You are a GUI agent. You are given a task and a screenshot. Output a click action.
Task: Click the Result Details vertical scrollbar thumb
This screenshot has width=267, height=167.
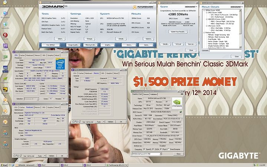click(240, 23)
